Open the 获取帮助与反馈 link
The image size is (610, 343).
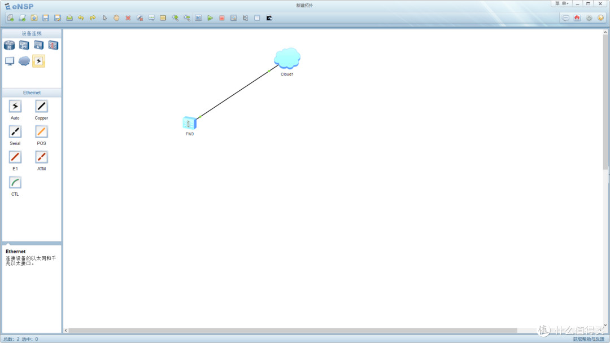pyautogui.click(x=588, y=339)
